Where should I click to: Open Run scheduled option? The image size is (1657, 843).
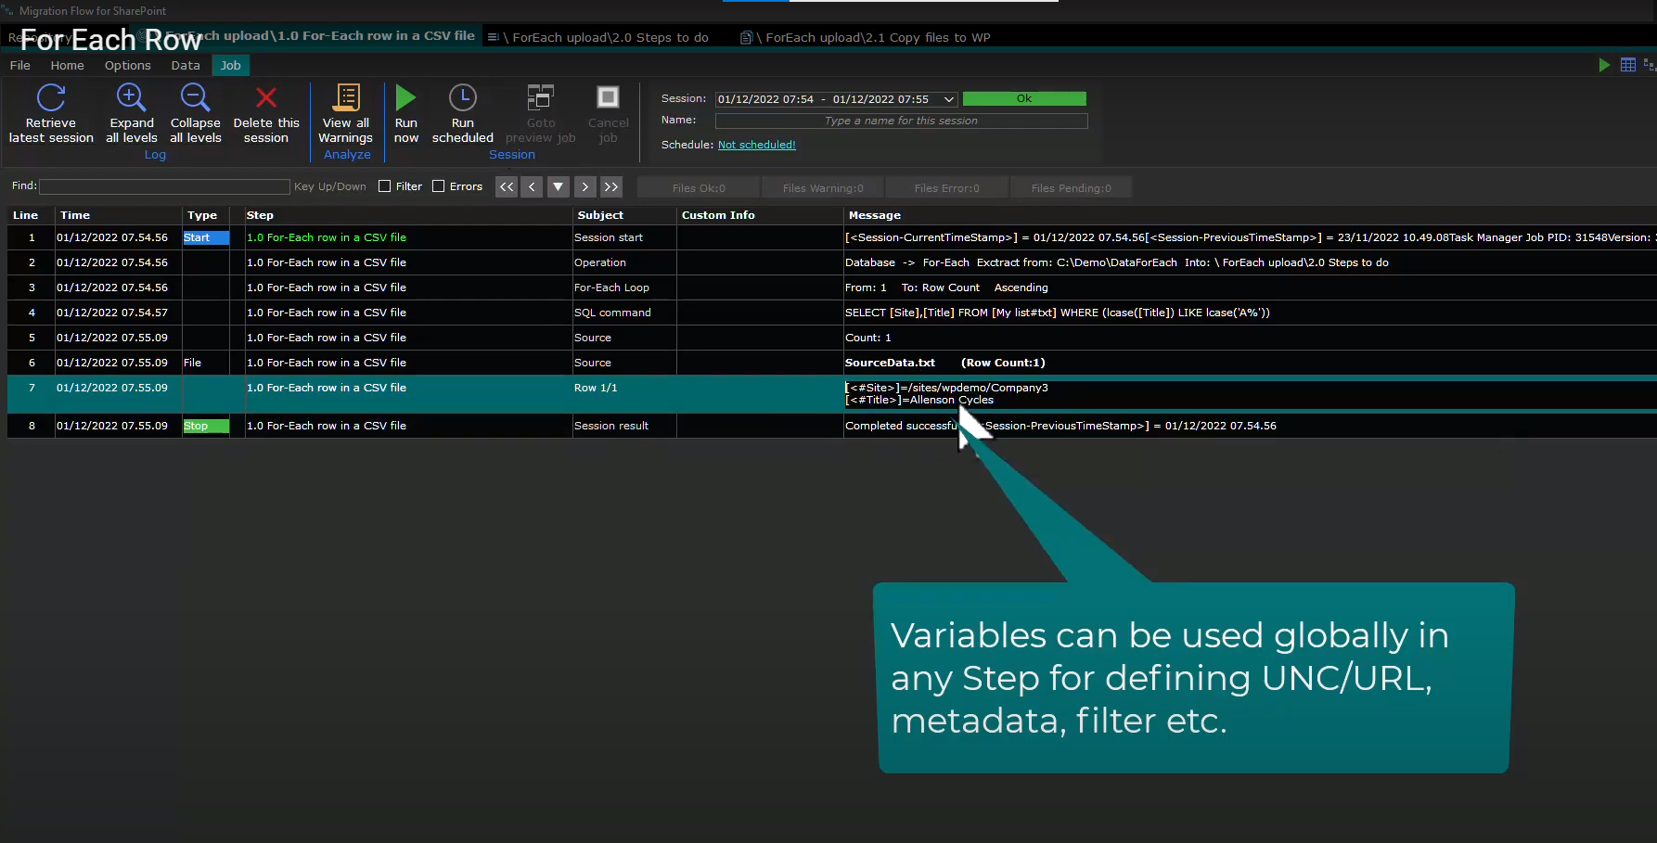click(462, 114)
